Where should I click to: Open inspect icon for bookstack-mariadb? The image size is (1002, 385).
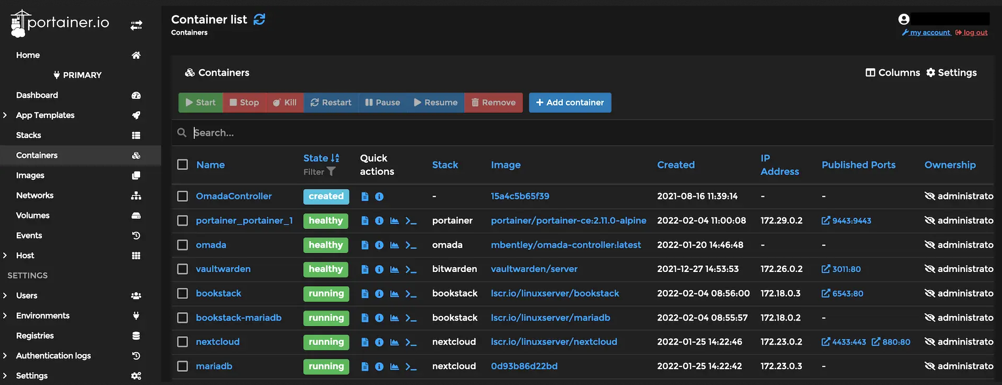[379, 318]
